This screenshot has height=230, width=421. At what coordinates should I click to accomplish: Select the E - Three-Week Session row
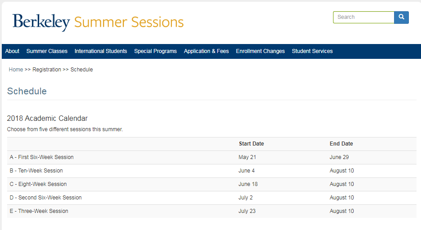[x=211, y=211]
